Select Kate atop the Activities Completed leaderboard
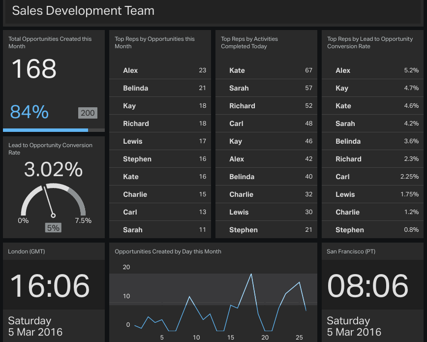The height and width of the screenshot is (342, 427). coord(237,70)
